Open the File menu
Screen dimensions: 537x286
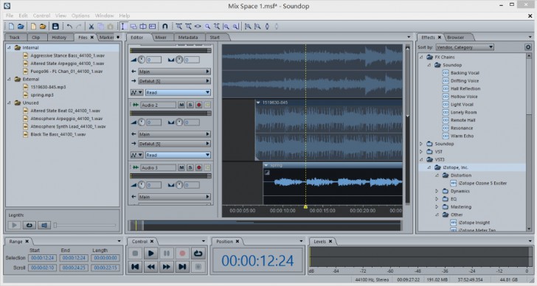pos(10,15)
